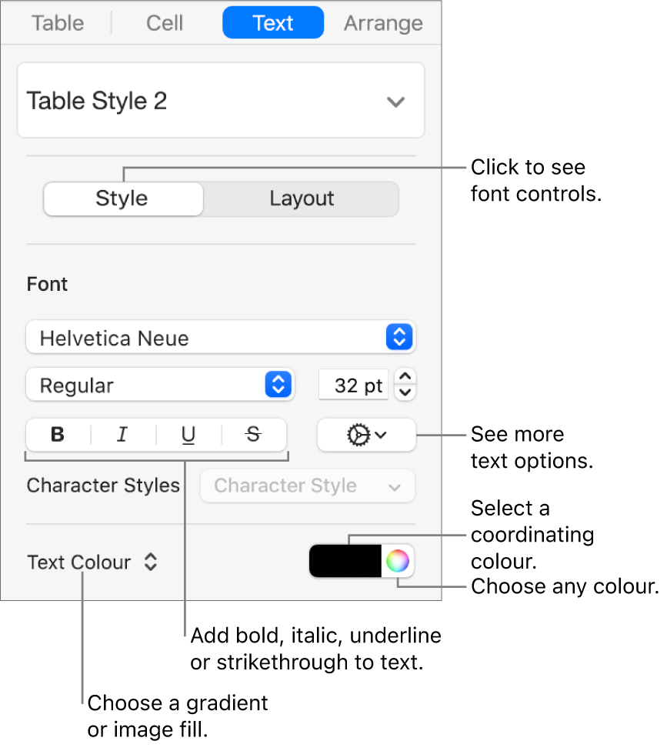Screen dimensions: 667x751
Task: Open the Arrange tab
Action: [x=383, y=23]
